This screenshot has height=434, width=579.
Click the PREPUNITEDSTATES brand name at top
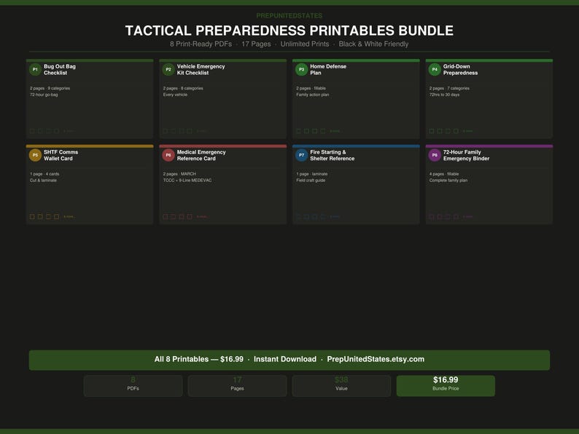pos(289,16)
